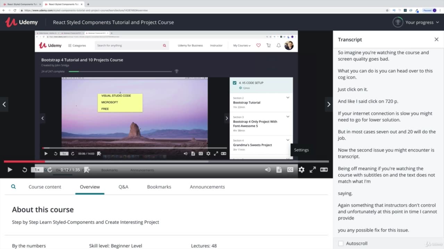Click the search magnifier beside Course content
The height and width of the screenshot is (249, 444).
14,187
